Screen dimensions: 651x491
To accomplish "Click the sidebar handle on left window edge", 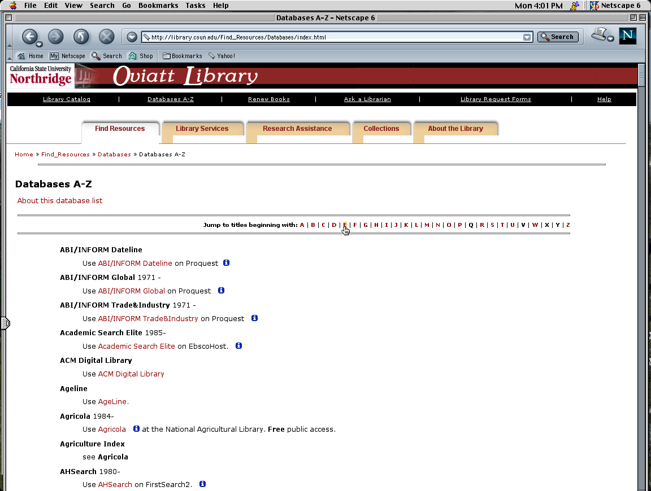I will coord(5,323).
